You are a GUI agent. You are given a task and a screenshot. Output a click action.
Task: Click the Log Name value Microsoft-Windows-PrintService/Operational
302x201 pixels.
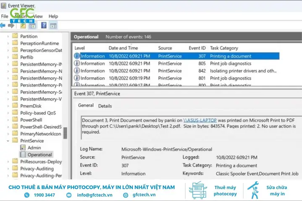(167, 149)
